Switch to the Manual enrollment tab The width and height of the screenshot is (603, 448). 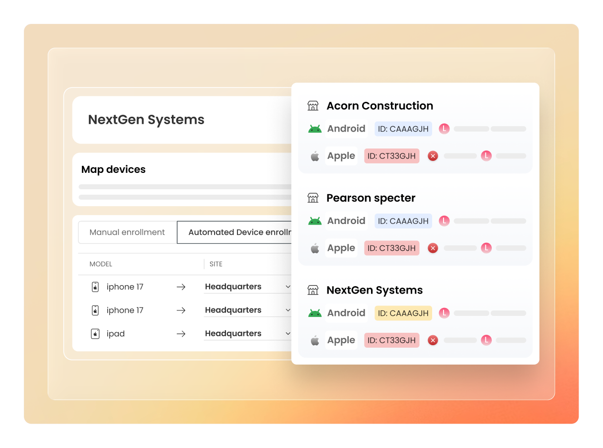click(127, 232)
